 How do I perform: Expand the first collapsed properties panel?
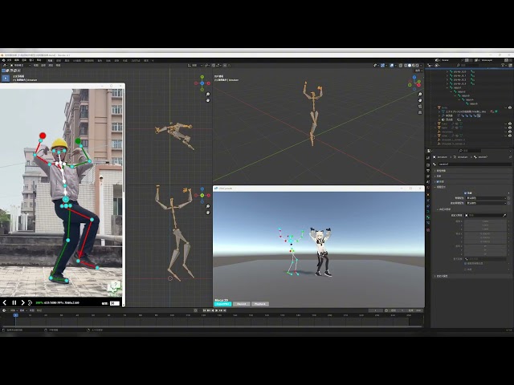tap(435, 171)
